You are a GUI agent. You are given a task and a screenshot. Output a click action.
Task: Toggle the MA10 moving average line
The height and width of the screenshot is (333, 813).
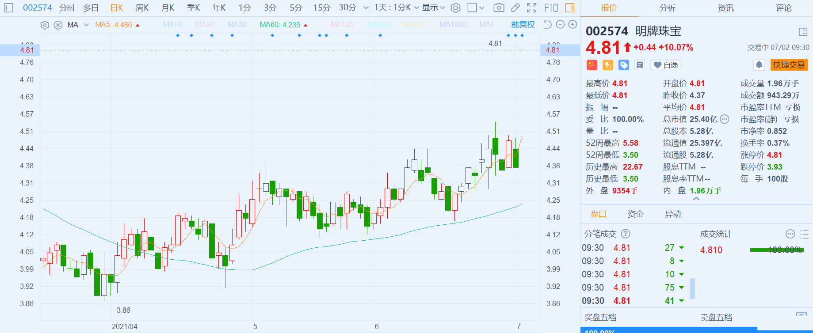(x=172, y=25)
